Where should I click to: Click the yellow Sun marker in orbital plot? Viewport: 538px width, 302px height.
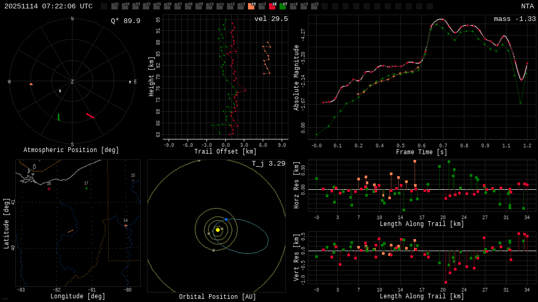pyautogui.click(x=218, y=230)
